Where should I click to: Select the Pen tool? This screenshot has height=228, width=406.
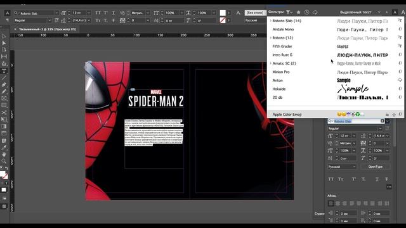tap(4, 84)
